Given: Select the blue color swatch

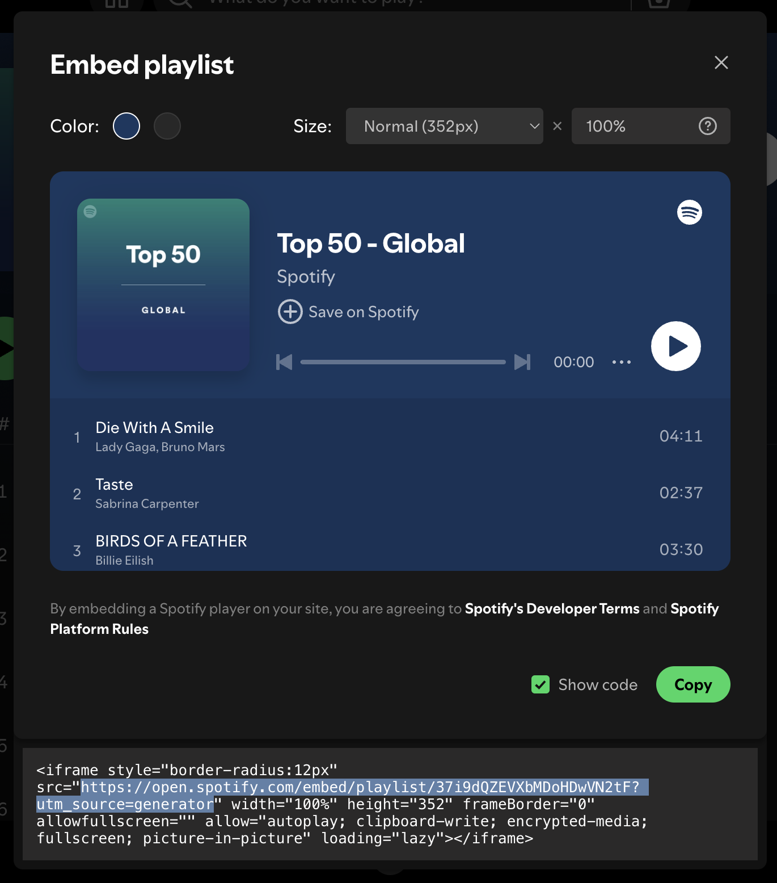Looking at the screenshot, I should [x=126, y=126].
